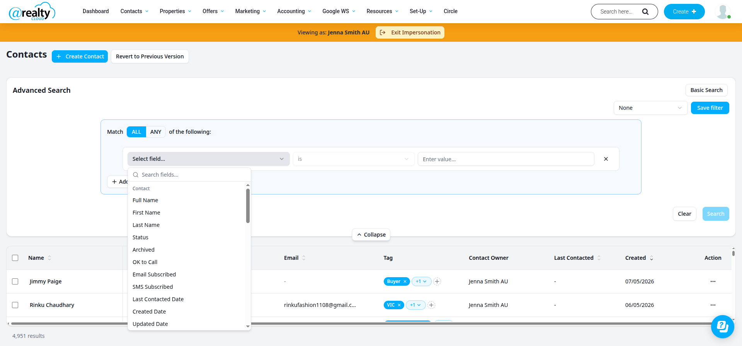742x346 pixels.
Task: Open the help chat bubble widget
Action: point(722,327)
